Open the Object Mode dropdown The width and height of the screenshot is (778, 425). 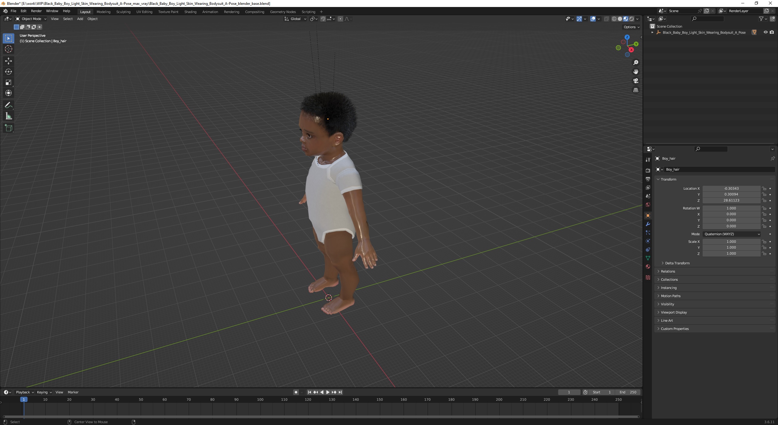click(x=31, y=19)
